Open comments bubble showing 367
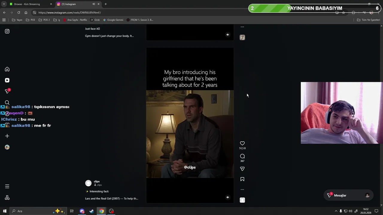 coord(242,156)
